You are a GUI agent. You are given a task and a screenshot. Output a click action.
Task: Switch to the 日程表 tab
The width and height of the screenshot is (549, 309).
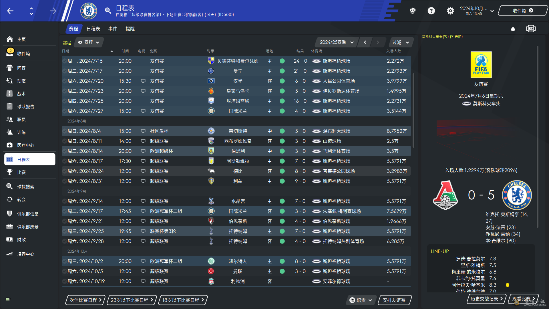pyautogui.click(x=93, y=29)
